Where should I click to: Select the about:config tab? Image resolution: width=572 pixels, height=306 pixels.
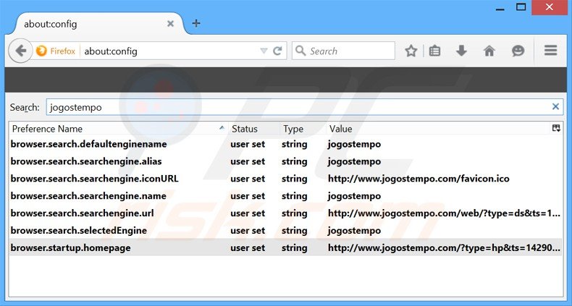coord(98,24)
